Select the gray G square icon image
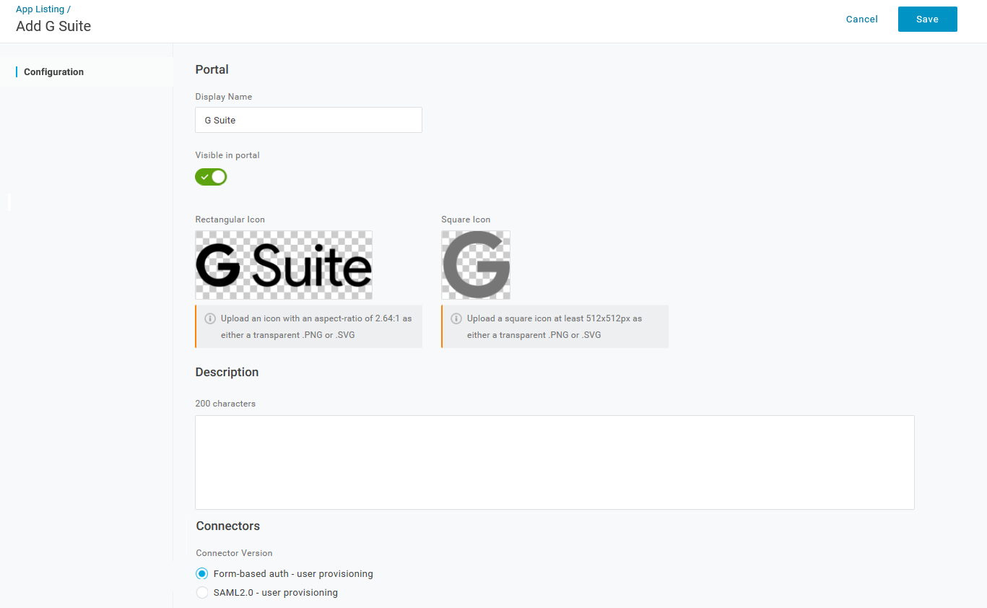Screen dimensions: 987x608 click(476, 265)
